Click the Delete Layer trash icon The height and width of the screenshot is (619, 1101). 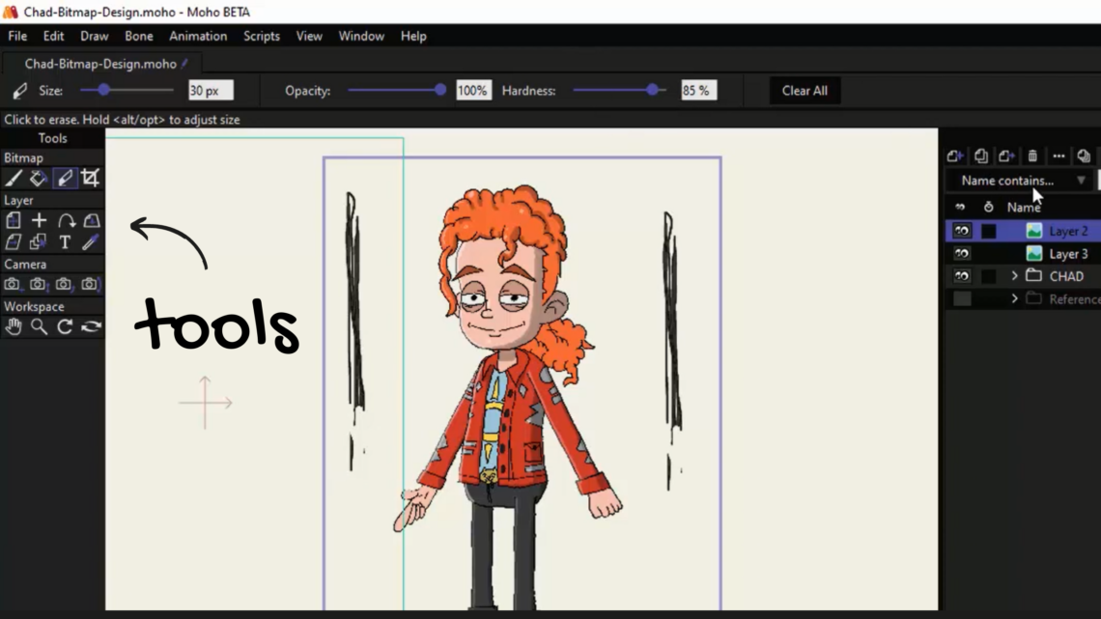click(1032, 155)
